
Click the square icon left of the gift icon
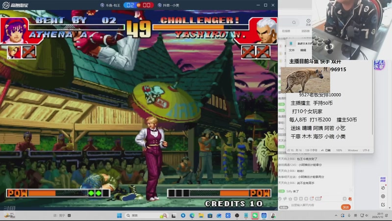[x=344, y=199]
